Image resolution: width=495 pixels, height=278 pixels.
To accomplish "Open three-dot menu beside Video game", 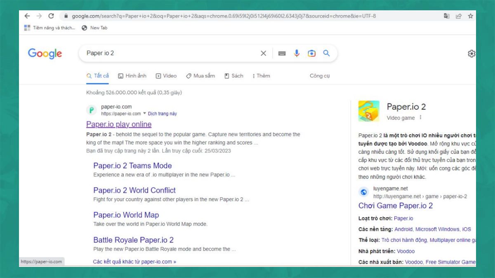I will [x=421, y=118].
